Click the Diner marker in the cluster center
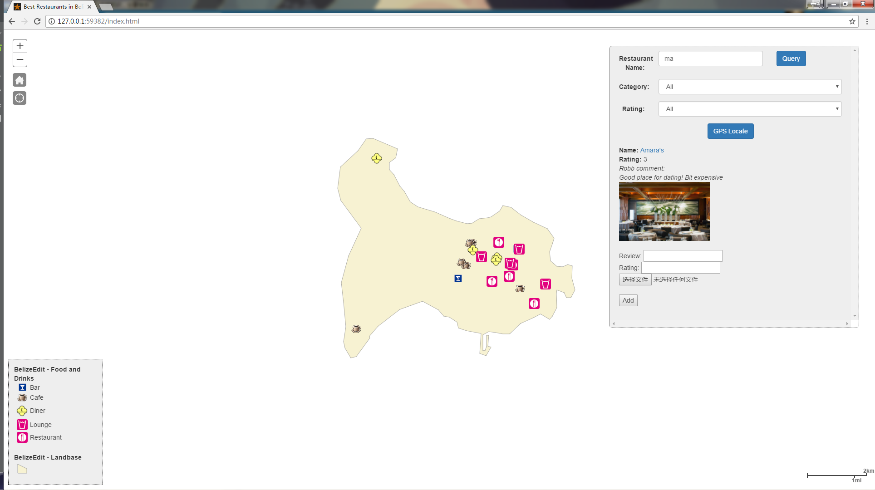The height and width of the screenshot is (490, 875). click(x=496, y=259)
